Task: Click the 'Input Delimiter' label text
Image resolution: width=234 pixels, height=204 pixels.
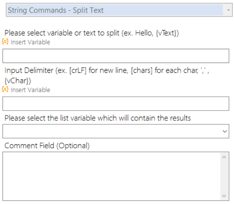Action: [x=29, y=70]
